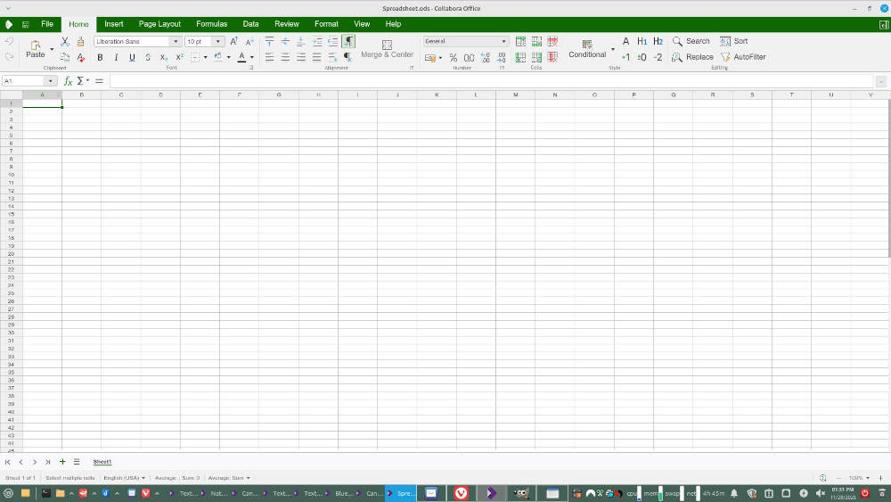Screen dimensions: 891x502
Task: Click the Function Wizard fx icon
Action: click(68, 81)
